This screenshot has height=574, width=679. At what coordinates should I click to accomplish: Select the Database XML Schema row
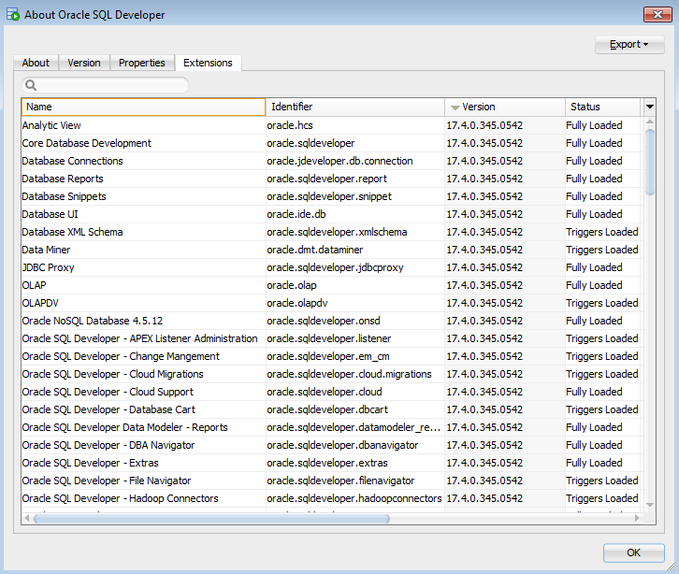tap(331, 232)
